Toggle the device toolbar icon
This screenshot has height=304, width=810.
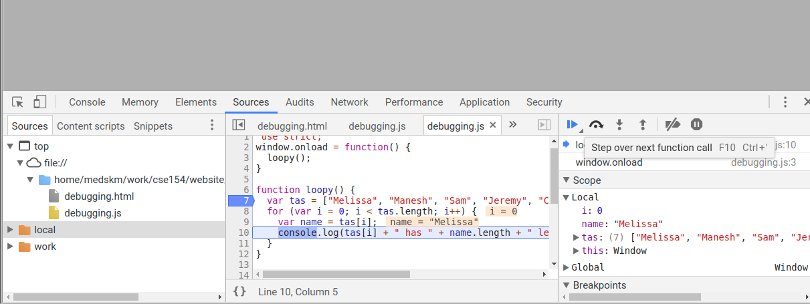tap(40, 102)
